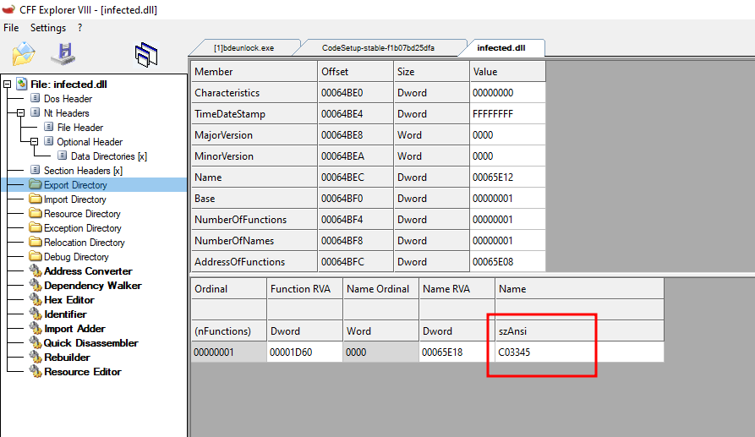Open the Quick Disassembler tool
The width and height of the screenshot is (755, 437).
(x=91, y=344)
